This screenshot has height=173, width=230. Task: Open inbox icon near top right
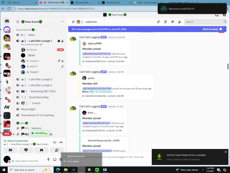click(217, 15)
